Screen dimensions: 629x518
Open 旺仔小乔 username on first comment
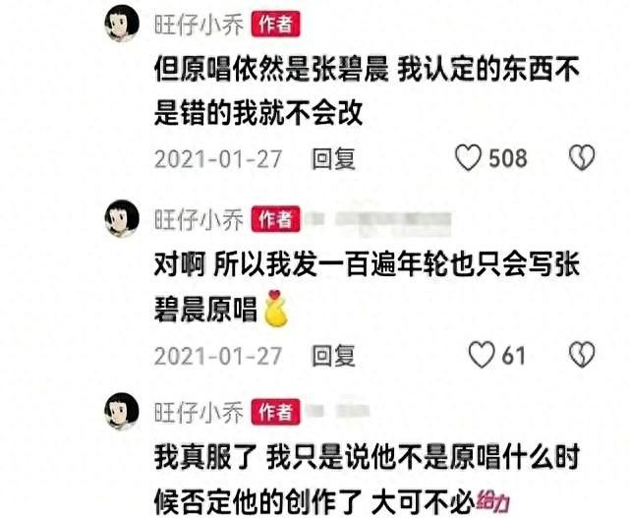tap(199, 25)
